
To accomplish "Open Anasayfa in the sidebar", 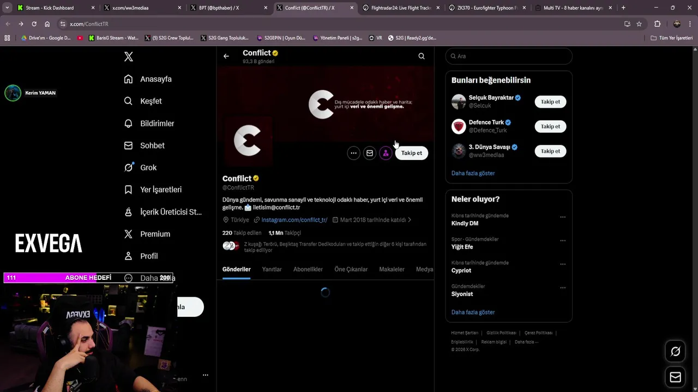I will (x=148, y=79).
